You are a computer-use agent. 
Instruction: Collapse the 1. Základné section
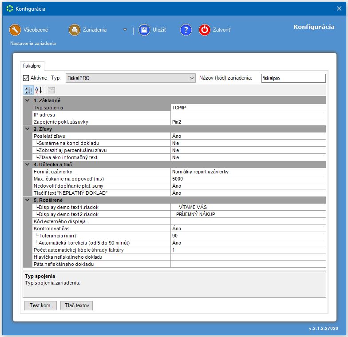pyautogui.click(x=28, y=100)
